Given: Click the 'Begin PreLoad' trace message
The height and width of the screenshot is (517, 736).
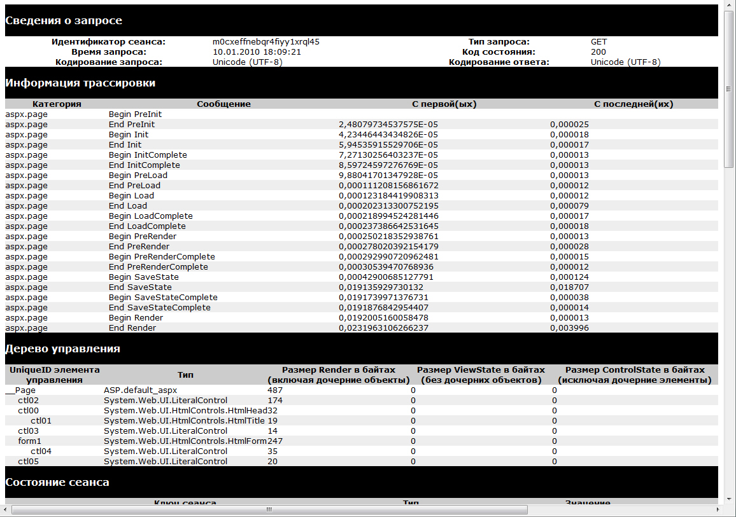Looking at the screenshot, I should tap(138, 176).
